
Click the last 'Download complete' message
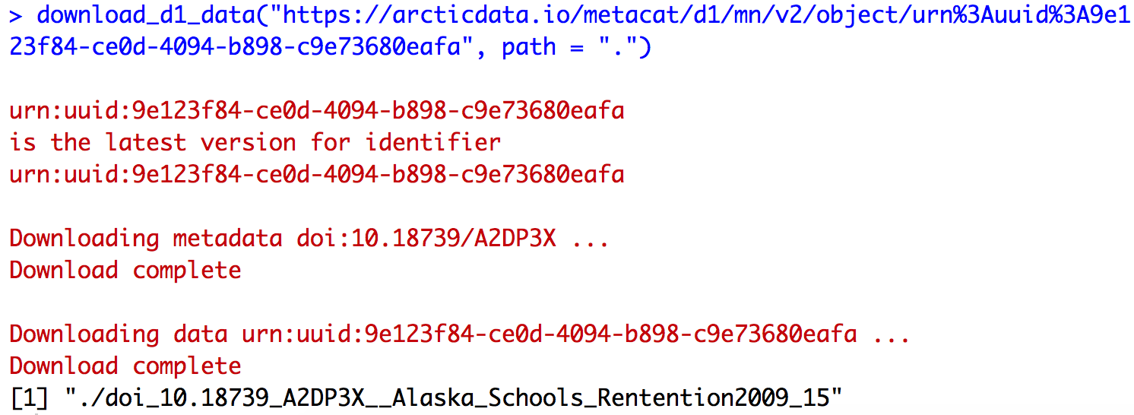click(x=125, y=366)
